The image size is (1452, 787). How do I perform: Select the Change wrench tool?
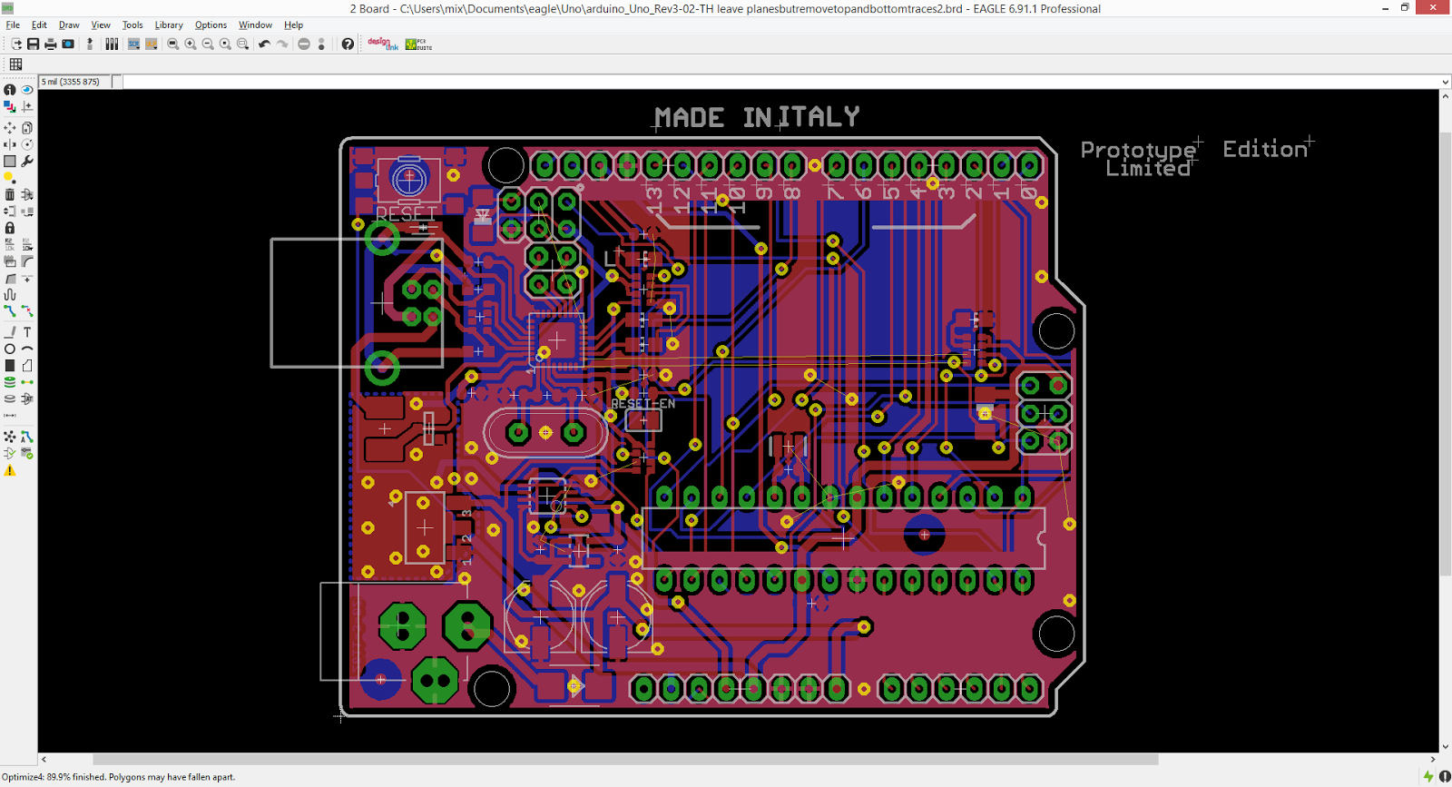coord(27,161)
